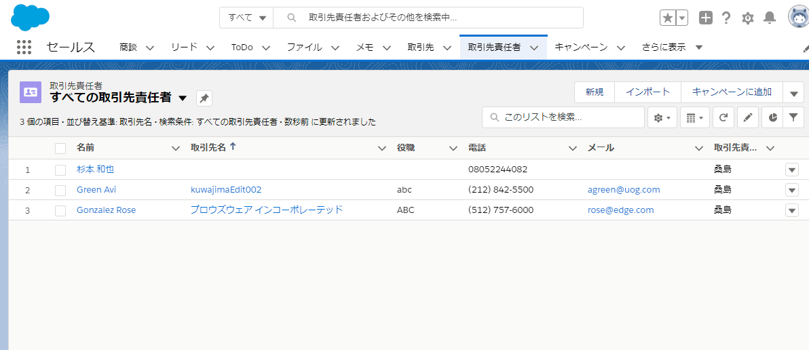Pin this list view

coord(204,98)
